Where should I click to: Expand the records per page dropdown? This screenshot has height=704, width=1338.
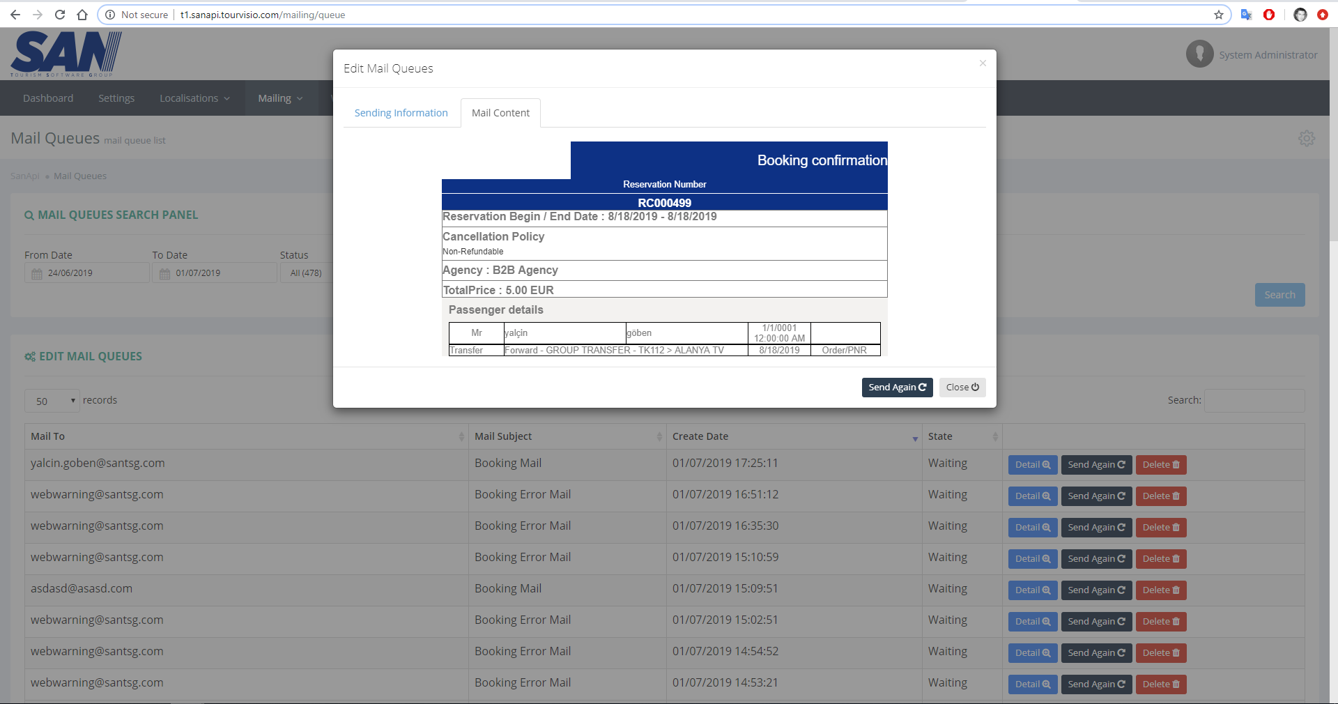53,401
